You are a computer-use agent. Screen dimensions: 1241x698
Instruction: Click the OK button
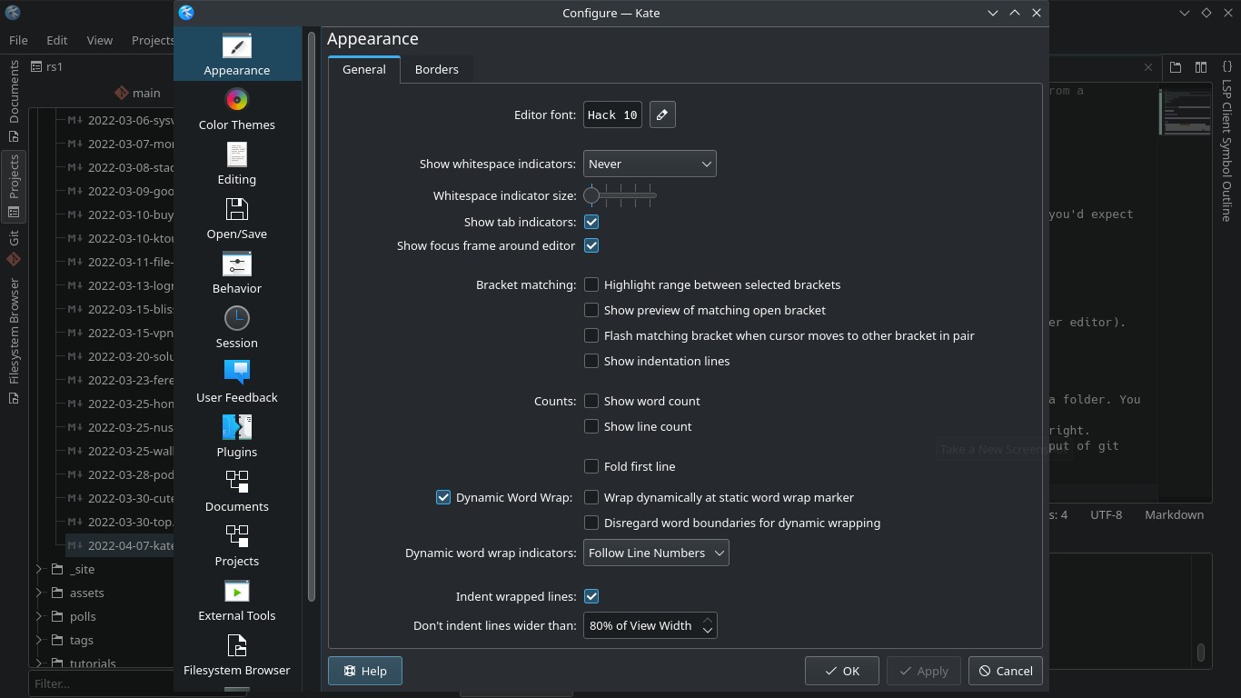[x=842, y=671]
